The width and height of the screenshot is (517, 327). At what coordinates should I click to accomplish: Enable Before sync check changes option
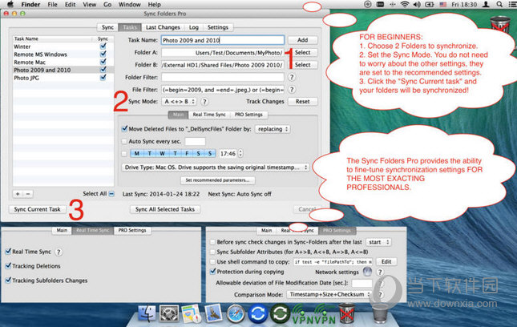coord(212,242)
